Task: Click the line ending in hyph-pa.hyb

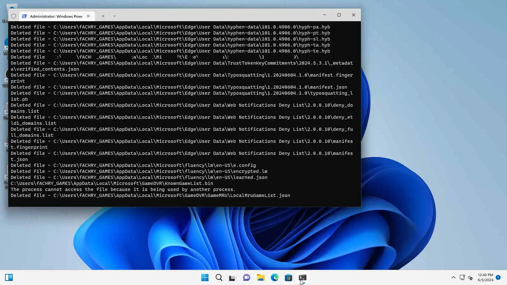Action: (170, 27)
